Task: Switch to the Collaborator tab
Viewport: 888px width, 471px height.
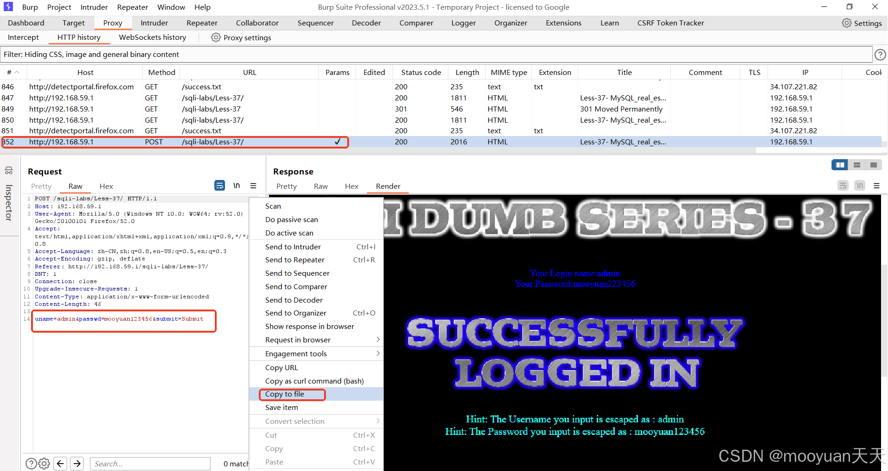Action: pyautogui.click(x=257, y=23)
